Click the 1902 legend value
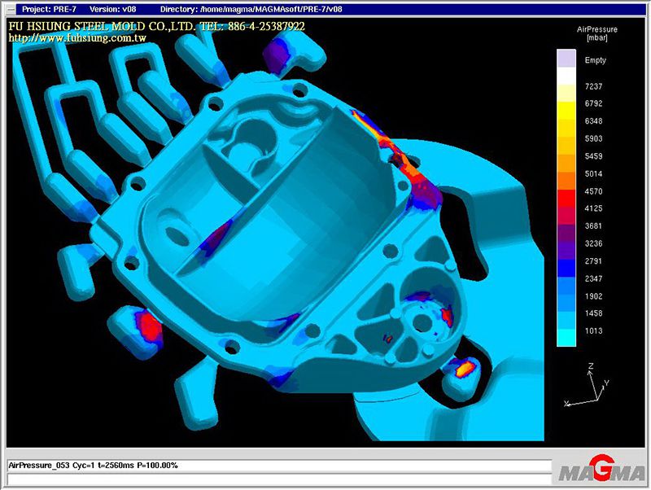Image resolution: width=651 pixels, height=490 pixels. [x=593, y=296]
